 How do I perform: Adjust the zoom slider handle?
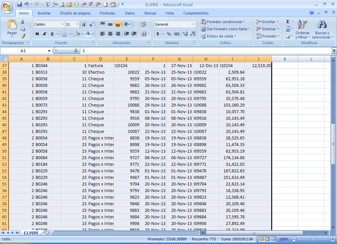tap(313, 239)
